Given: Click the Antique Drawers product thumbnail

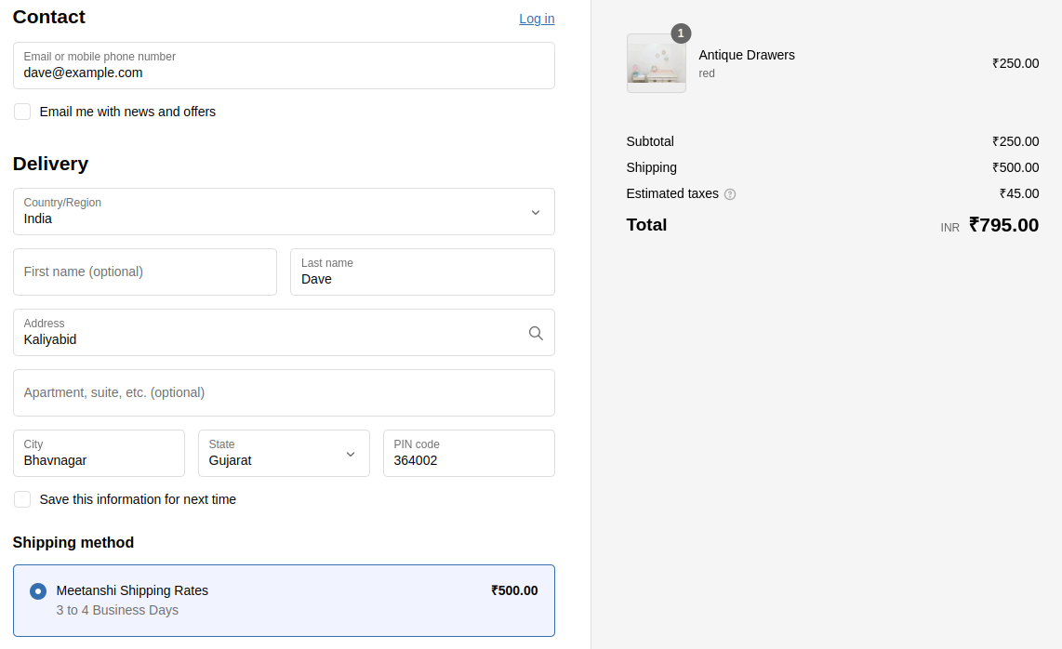Looking at the screenshot, I should (x=656, y=63).
